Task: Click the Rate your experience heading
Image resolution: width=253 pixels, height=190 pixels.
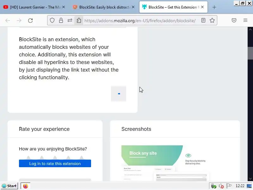Action: coord(44,129)
